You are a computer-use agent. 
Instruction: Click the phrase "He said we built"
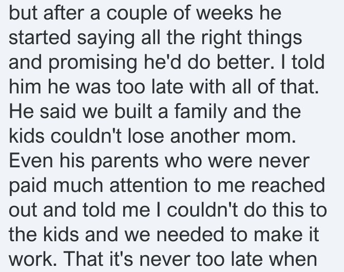pos(81,111)
